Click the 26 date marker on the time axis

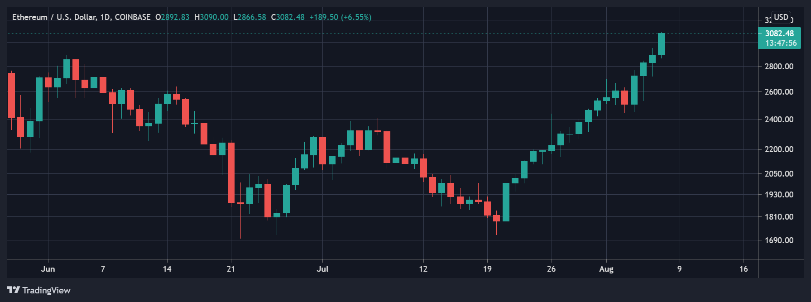pos(551,269)
